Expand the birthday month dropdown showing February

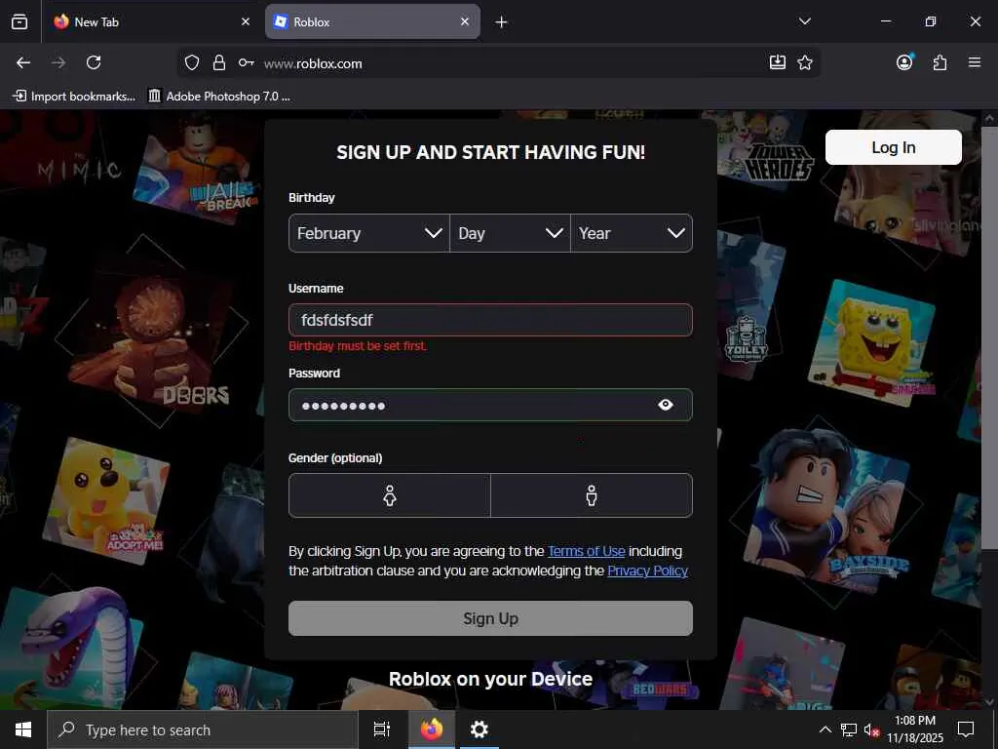369,233
